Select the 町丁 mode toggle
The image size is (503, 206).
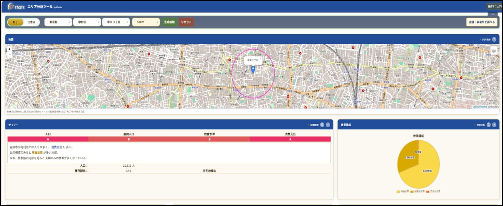pyautogui.click(x=15, y=22)
